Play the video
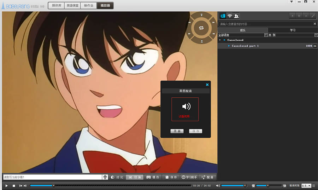Image resolution: width=318 pixels, height=190 pixels. click(6, 185)
